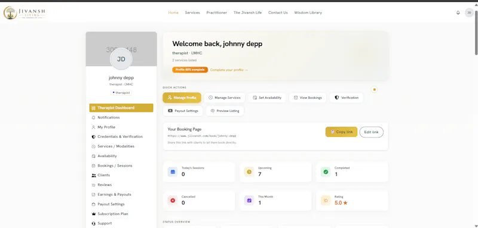This screenshot has height=228, width=478.
Task: Click the Payout Settings sidebar icon
Action: click(94, 204)
